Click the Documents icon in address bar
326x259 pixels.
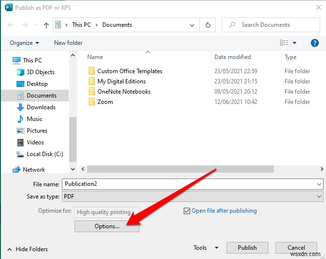coord(58,25)
